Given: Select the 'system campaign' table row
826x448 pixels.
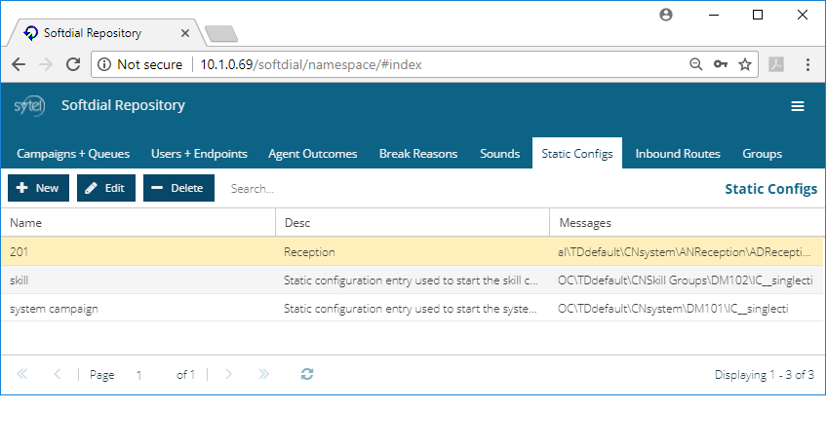Looking at the screenshot, I should [x=413, y=308].
